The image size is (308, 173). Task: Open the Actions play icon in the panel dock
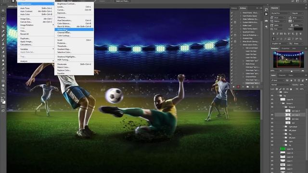266,14
